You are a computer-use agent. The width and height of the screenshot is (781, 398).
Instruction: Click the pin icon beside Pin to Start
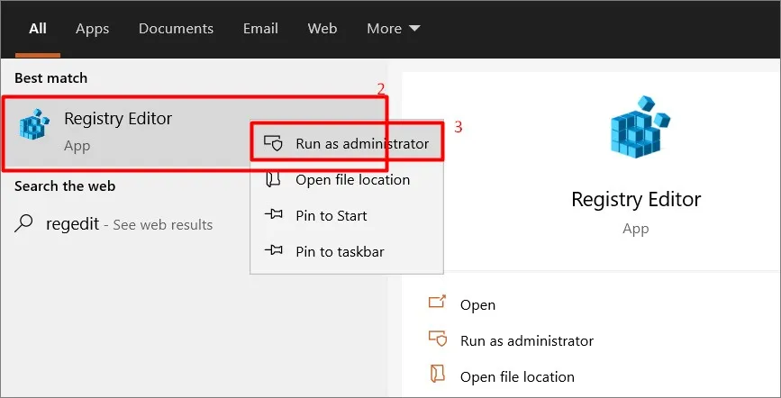coord(273,215)
